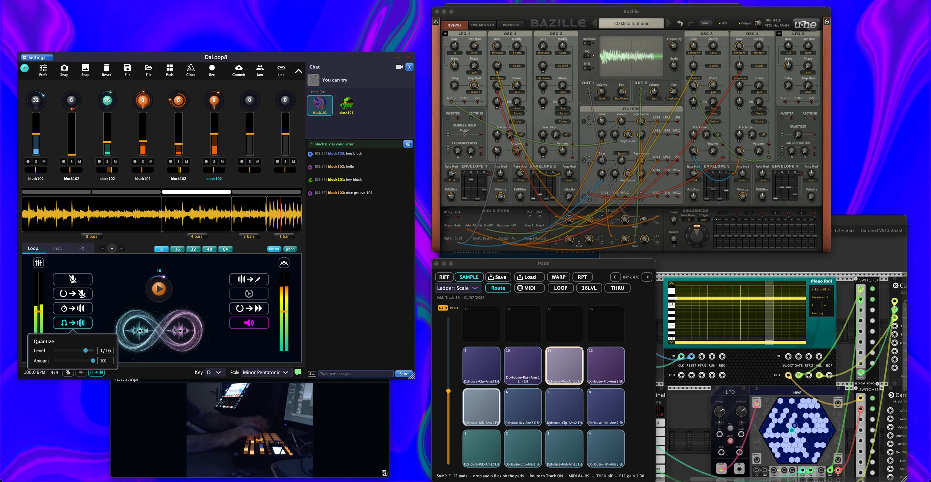Click the 8 bars section label
The image size is (931, 482).
click(91, 236)
